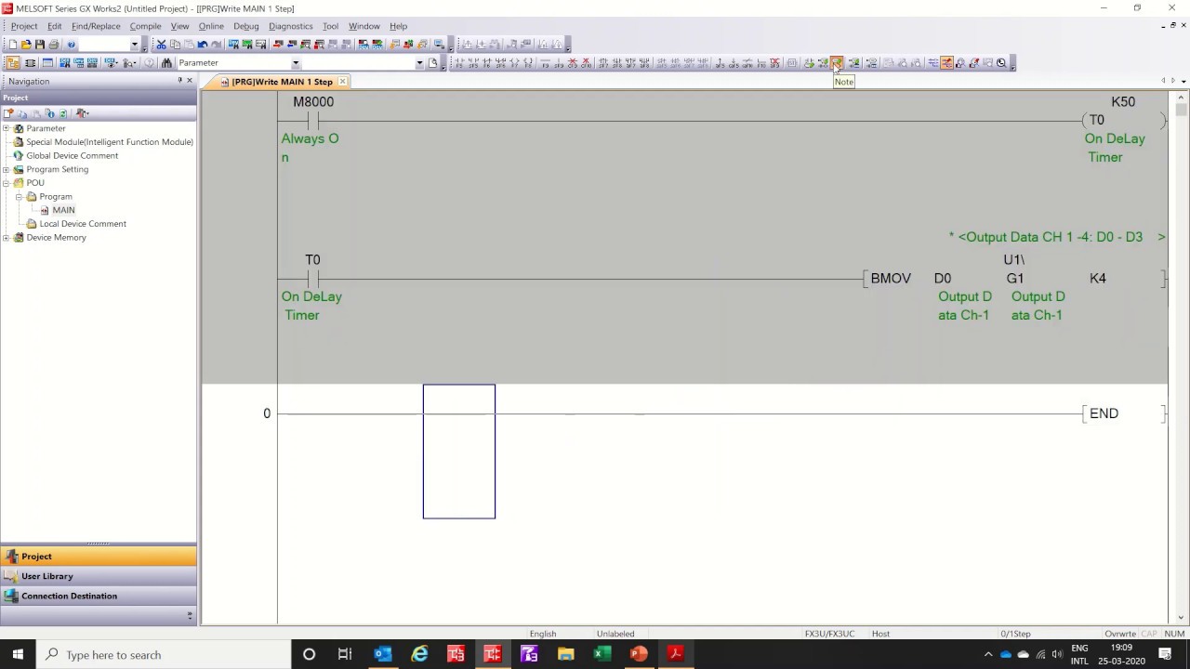Click the BMOV instruction in the ladder
This screenshot has width=1190, height=669.
coord(891,278)
